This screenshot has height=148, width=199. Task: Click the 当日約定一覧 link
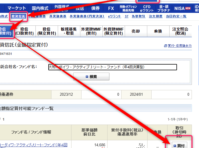176,16
